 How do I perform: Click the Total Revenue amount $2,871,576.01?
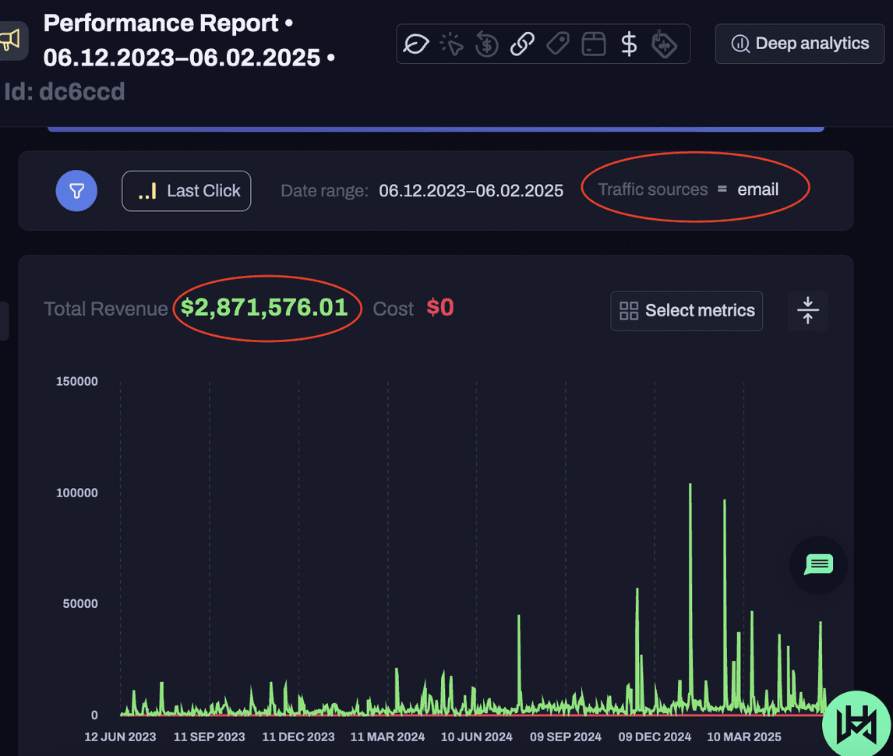(264, 308)
